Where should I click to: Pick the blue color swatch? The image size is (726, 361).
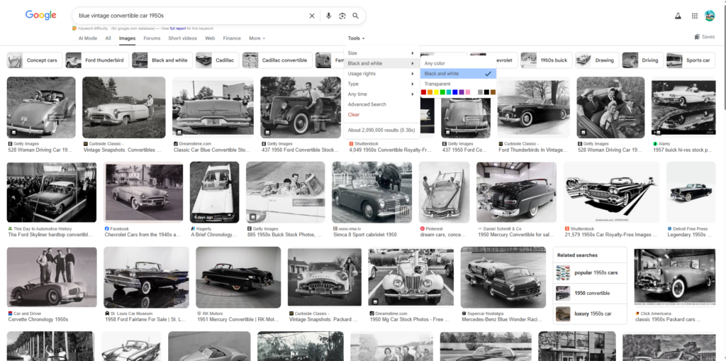[x=455, y=92]
